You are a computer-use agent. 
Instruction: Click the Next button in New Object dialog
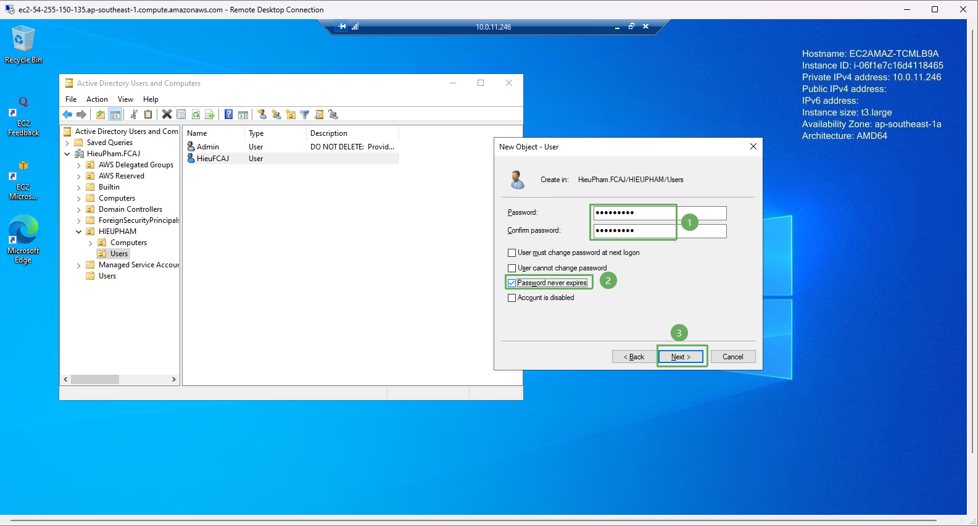(681, 357)
